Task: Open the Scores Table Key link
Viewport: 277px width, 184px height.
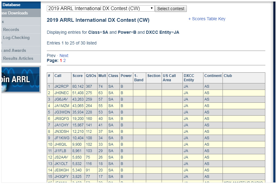Action: click(207, 19)
